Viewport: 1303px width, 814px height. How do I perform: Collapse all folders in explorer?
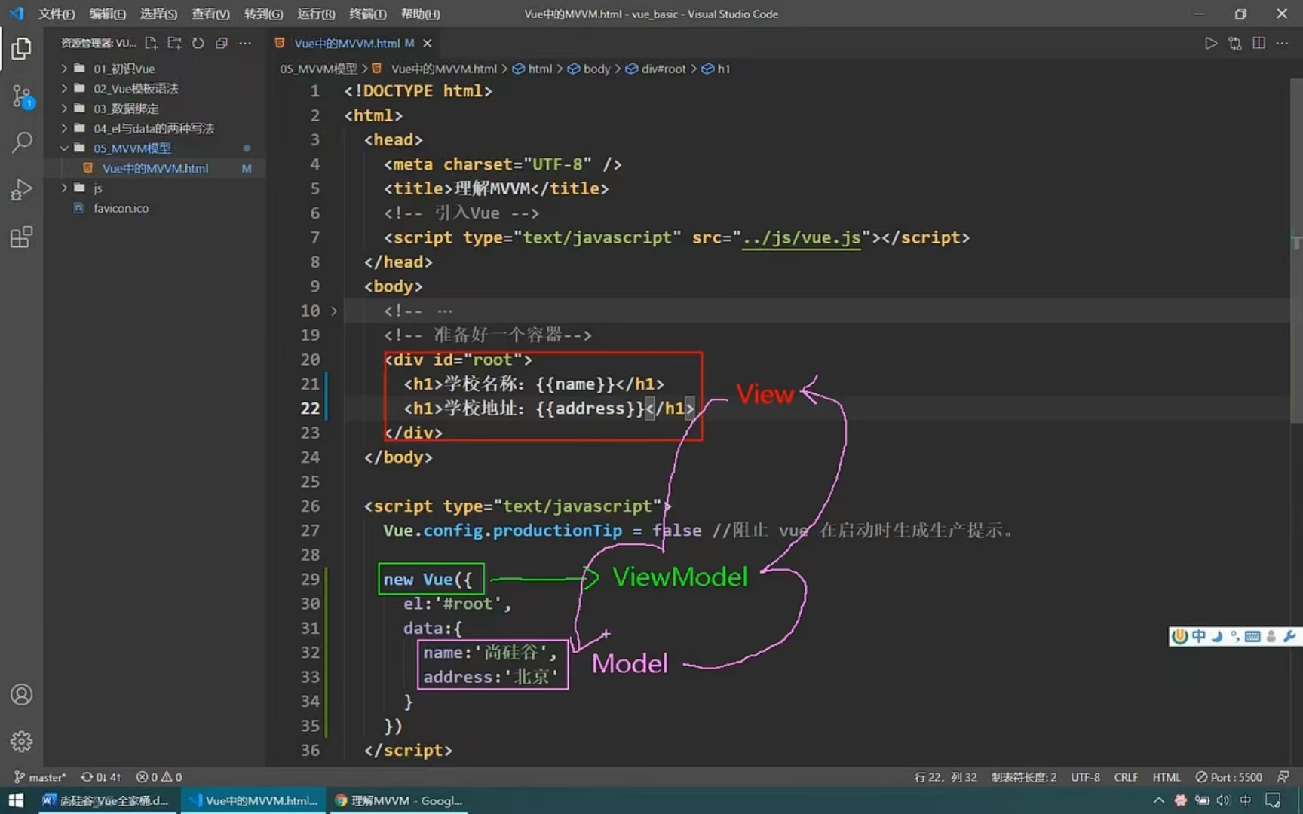click(x=221, y=43)
